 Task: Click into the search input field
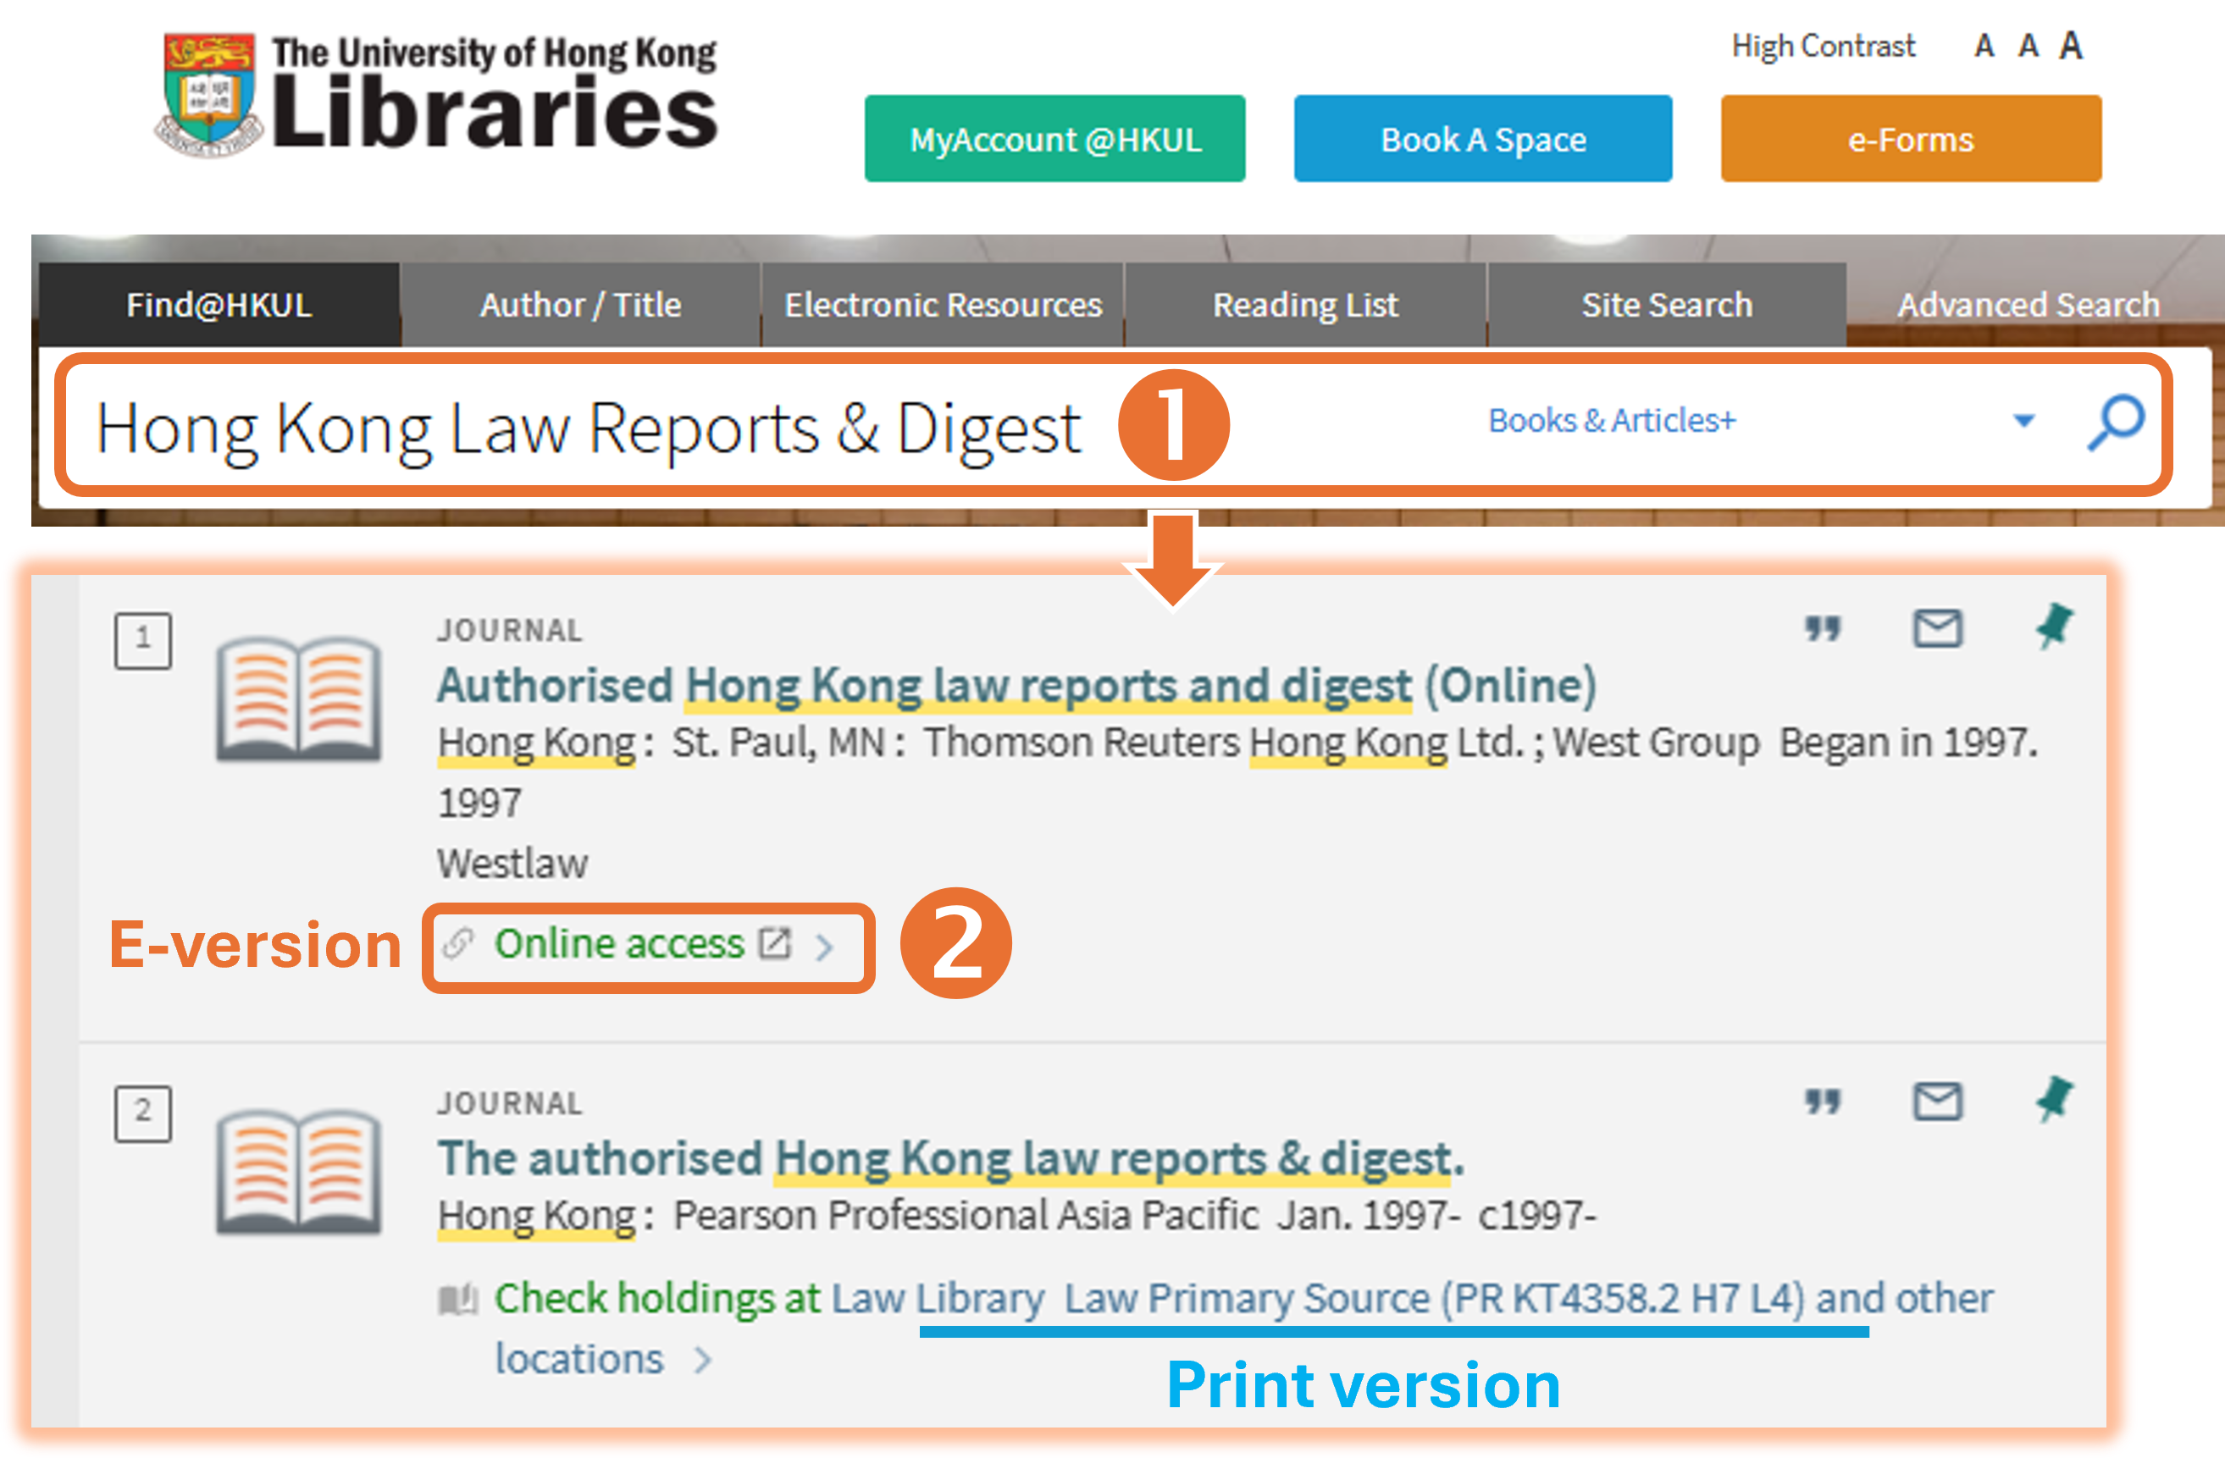[x=588, y=428]
